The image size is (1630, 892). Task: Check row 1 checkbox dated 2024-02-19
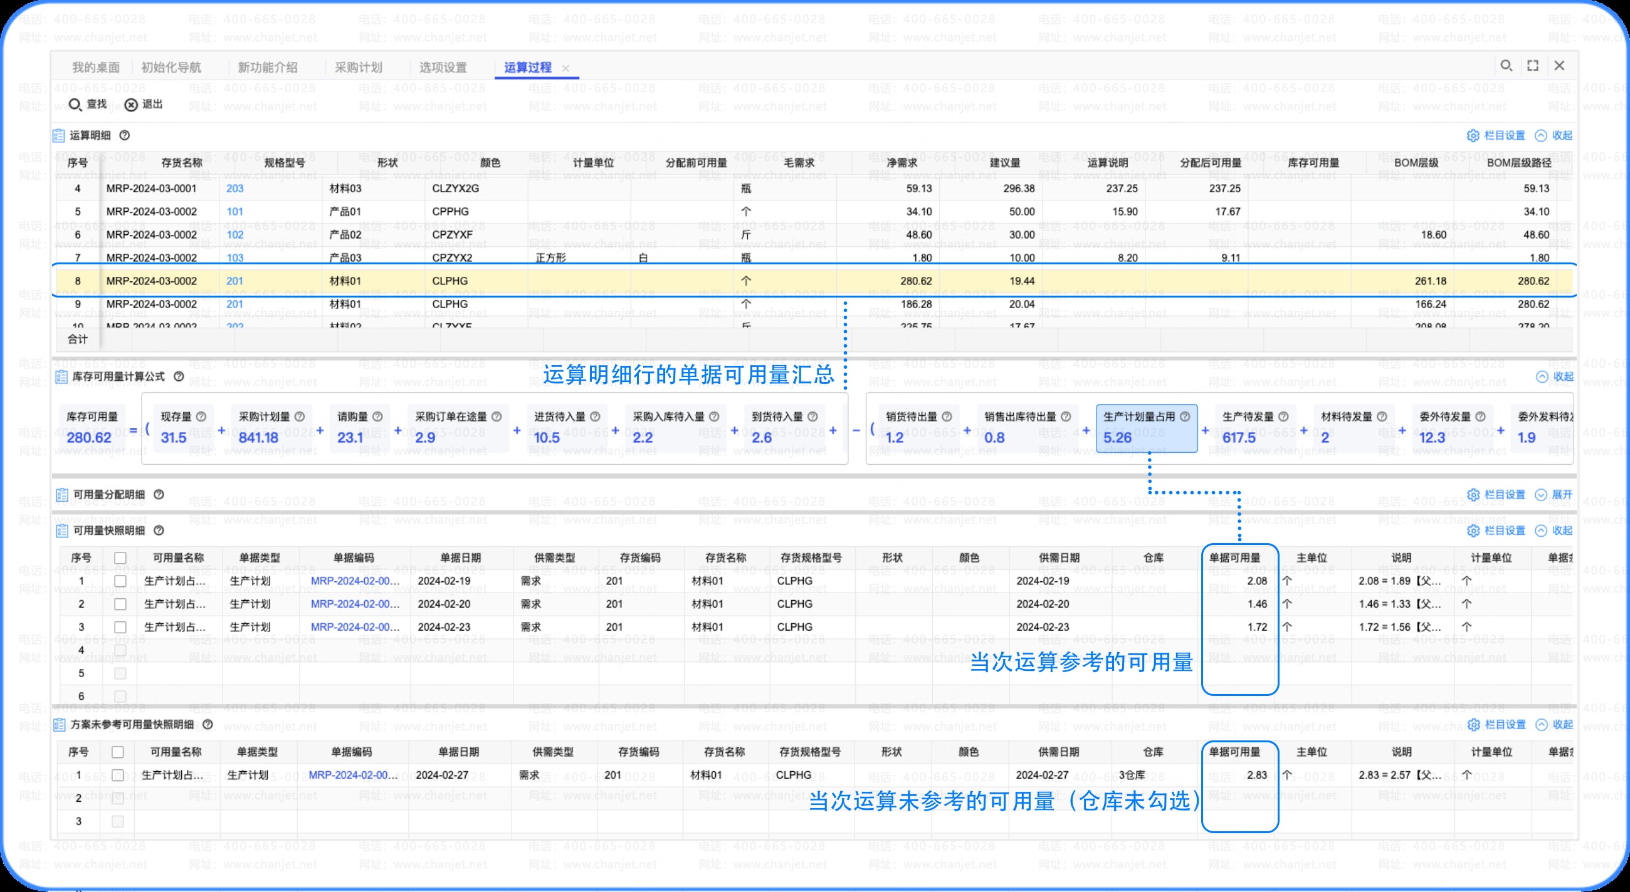(120, 581)
